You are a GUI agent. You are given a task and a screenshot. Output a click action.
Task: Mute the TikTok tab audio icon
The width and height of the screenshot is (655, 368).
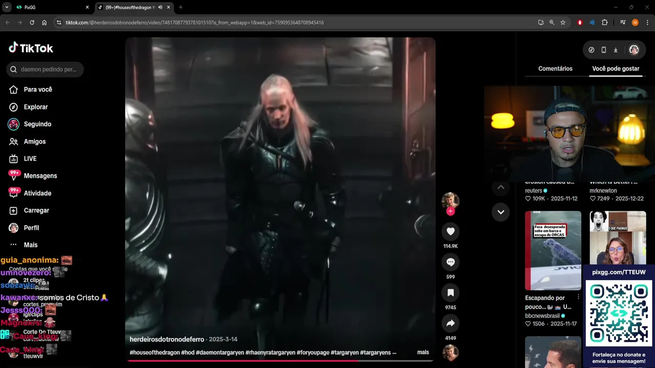(160, 7)
